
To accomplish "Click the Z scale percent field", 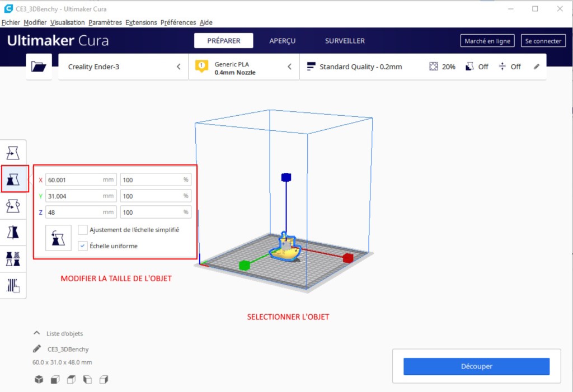I will coord(156,212).
